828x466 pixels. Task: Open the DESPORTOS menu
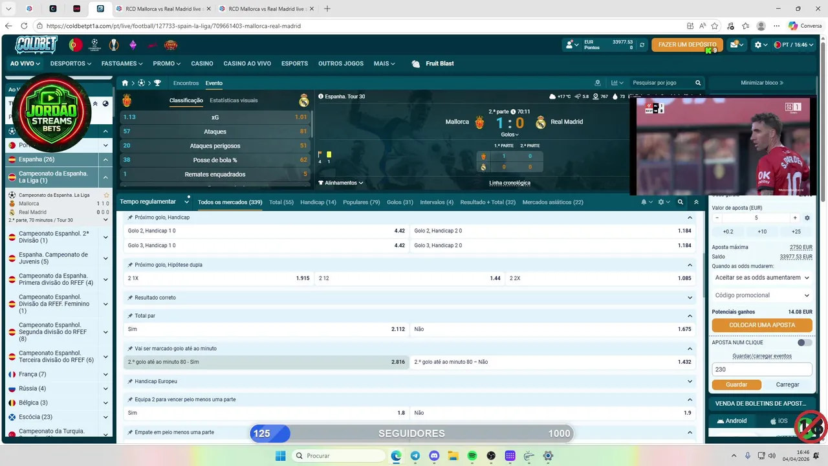(x=71, y=63)
